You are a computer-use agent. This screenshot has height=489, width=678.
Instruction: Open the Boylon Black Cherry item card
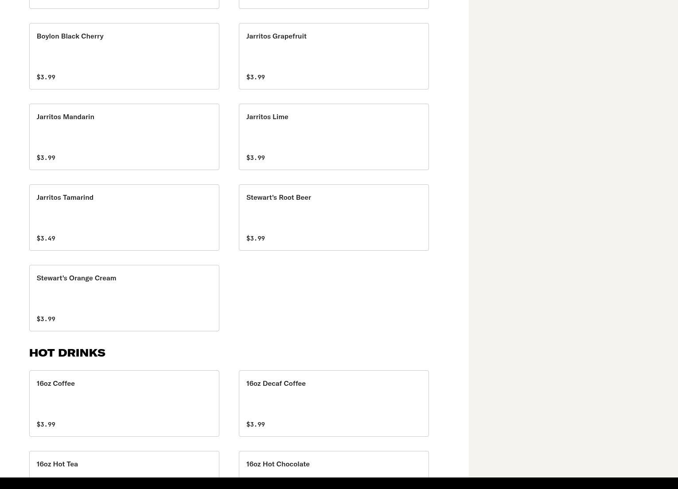(x=124, y=56)
